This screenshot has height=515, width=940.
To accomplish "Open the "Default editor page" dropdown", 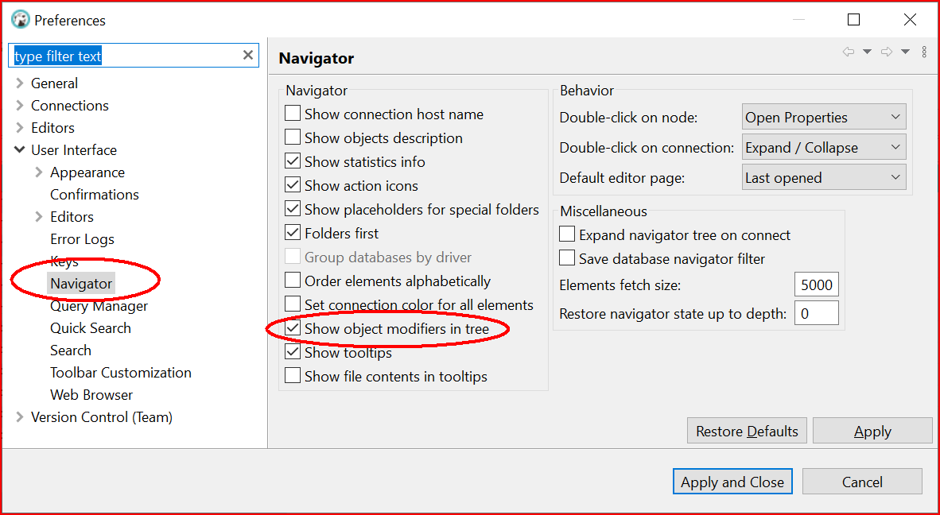I will 823,176.
